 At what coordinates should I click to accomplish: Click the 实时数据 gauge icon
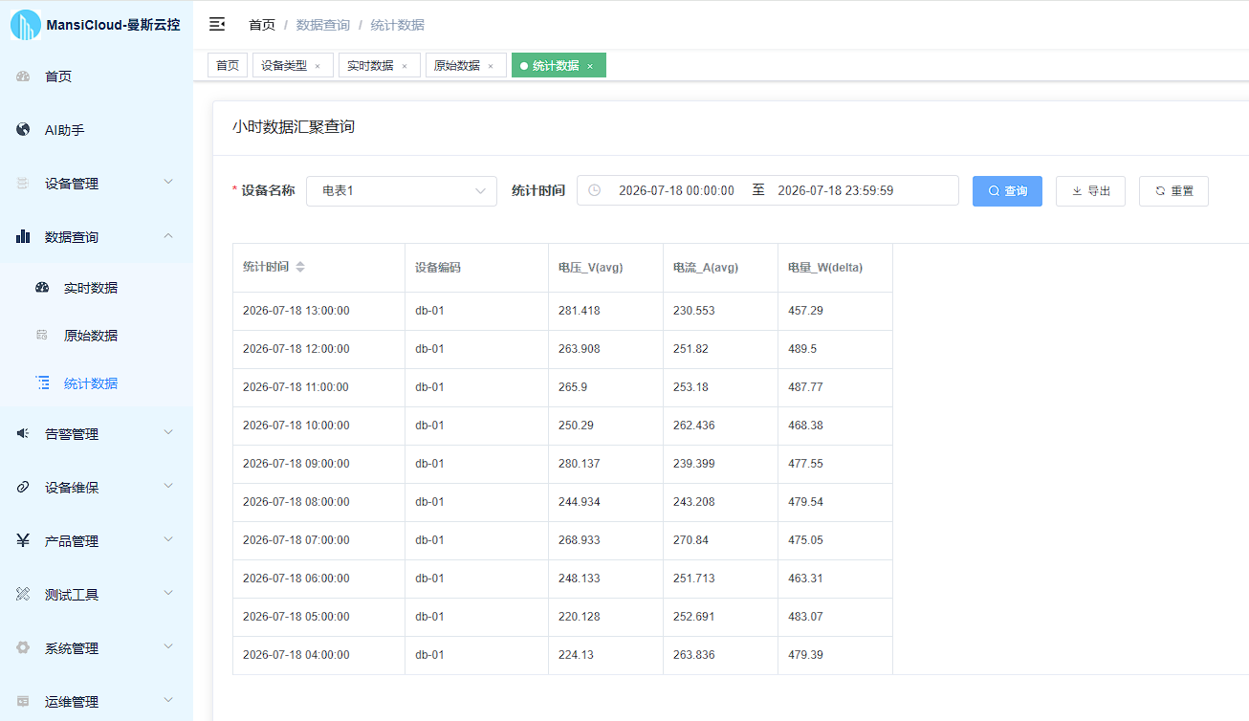tap(42, 287)
